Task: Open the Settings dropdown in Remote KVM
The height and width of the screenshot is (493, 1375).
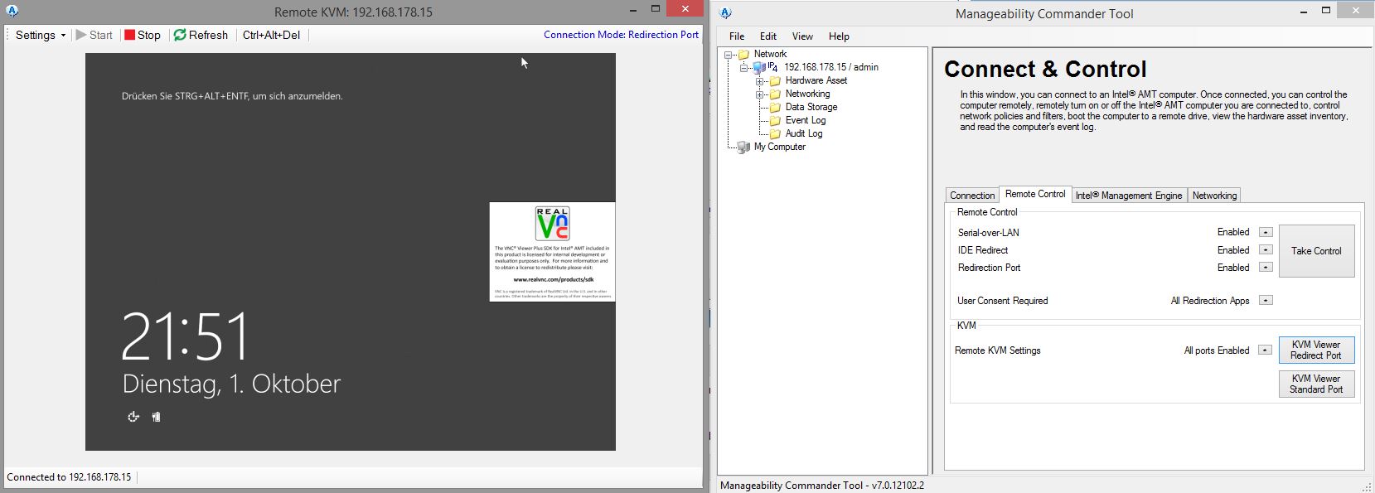Action: [40, 35]
